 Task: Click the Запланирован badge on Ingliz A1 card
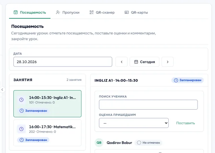[33, 111]
